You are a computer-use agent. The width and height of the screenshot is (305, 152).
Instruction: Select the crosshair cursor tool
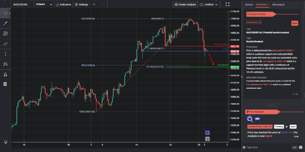coord(5,13)
